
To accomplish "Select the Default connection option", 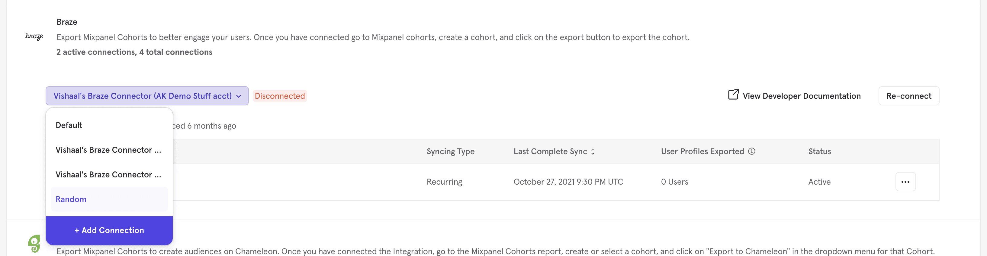I will (69, 125).
